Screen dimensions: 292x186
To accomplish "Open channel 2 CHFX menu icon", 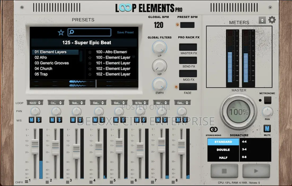I will coord(47,182).
